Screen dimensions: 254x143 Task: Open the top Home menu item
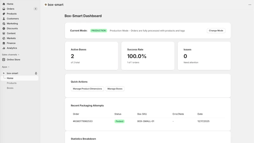coord(10,4)
